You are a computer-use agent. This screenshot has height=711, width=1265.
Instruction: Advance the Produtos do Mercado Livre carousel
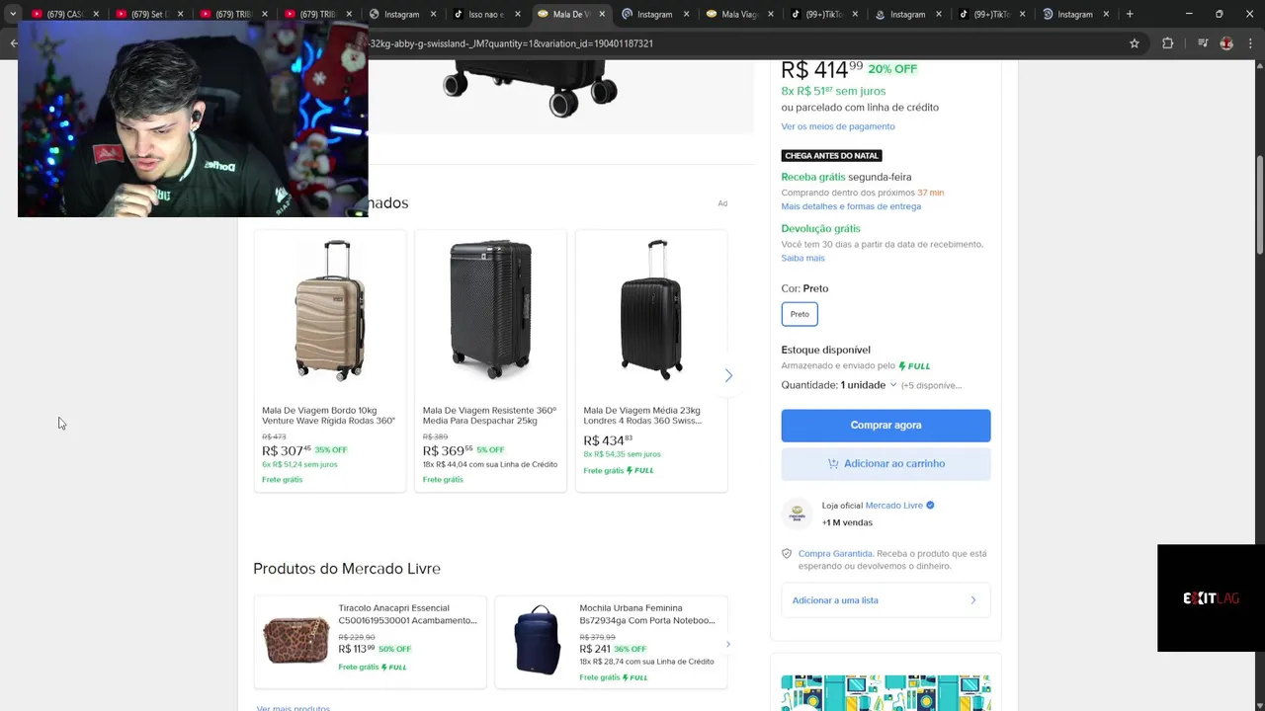pyautogui.click(x=727, y=644)
